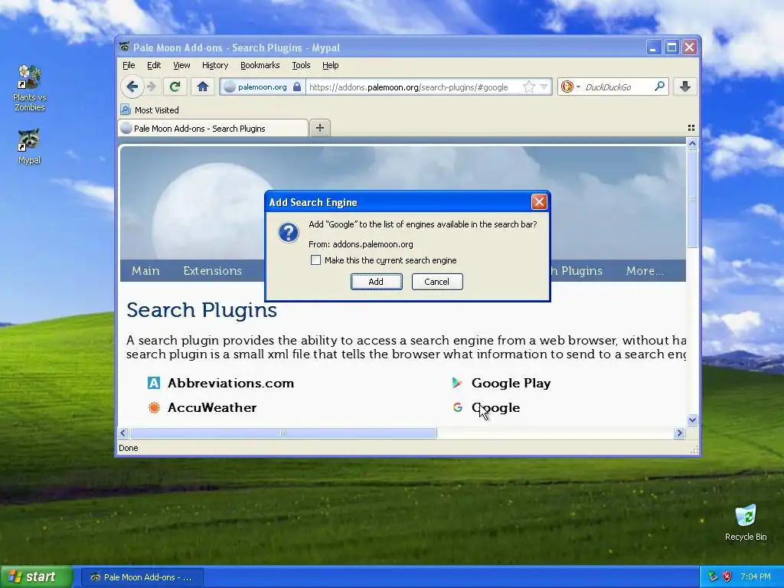Open the File menu
Viewport: 784px width, 588px height.
(x=129, y=65)
